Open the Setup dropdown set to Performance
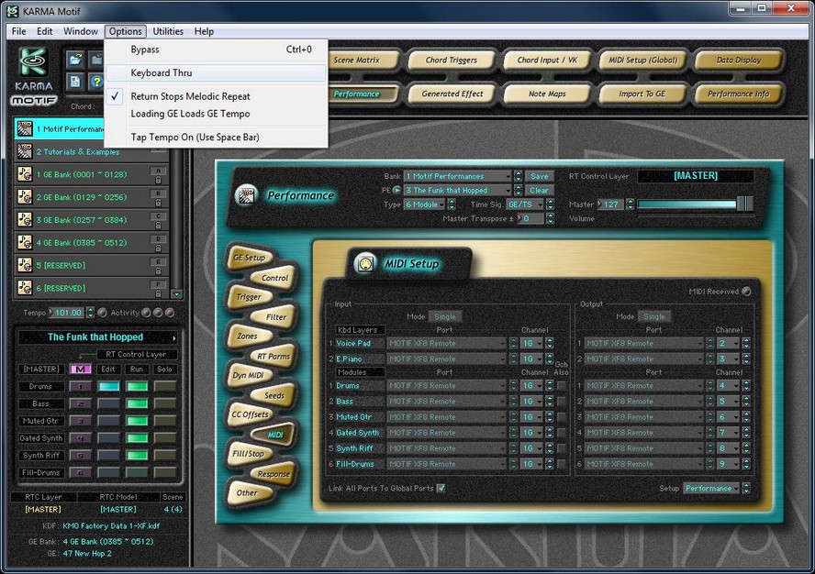Image resolution: width=815 pixels, height=574 pixels. pyautogui.click(x=711, y=488)
